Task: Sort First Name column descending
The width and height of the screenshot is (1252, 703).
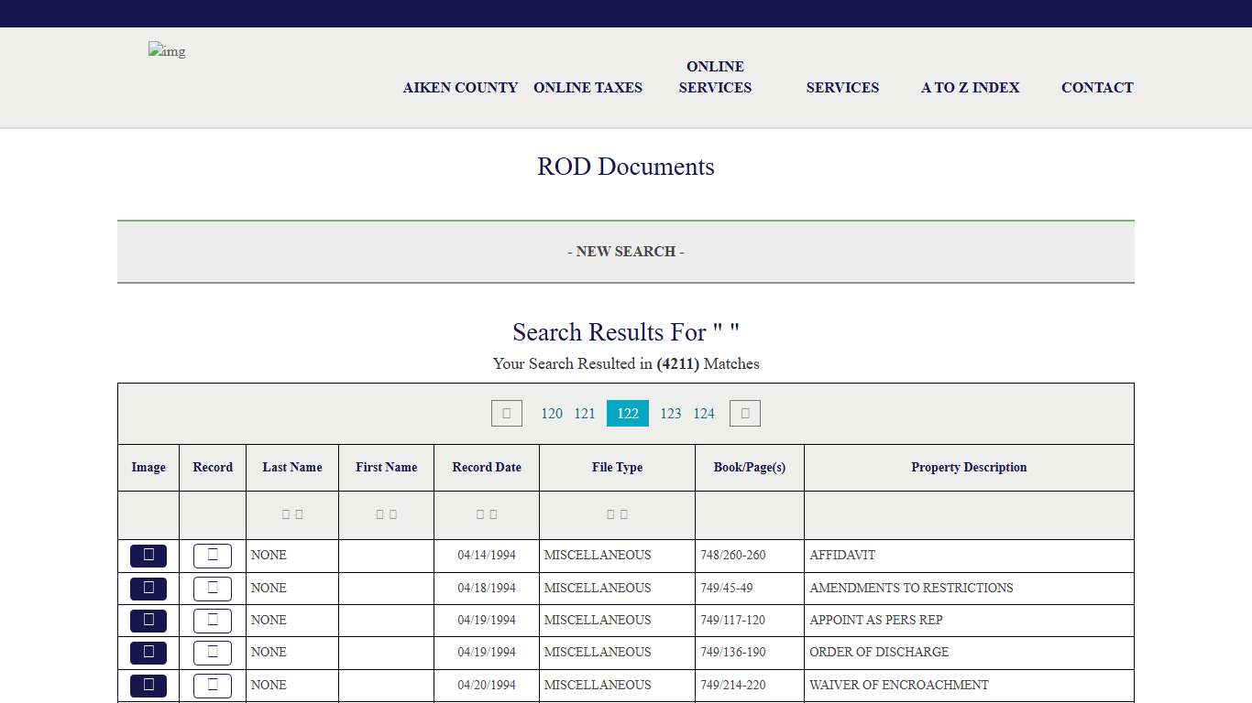Action: pos(392,514)
